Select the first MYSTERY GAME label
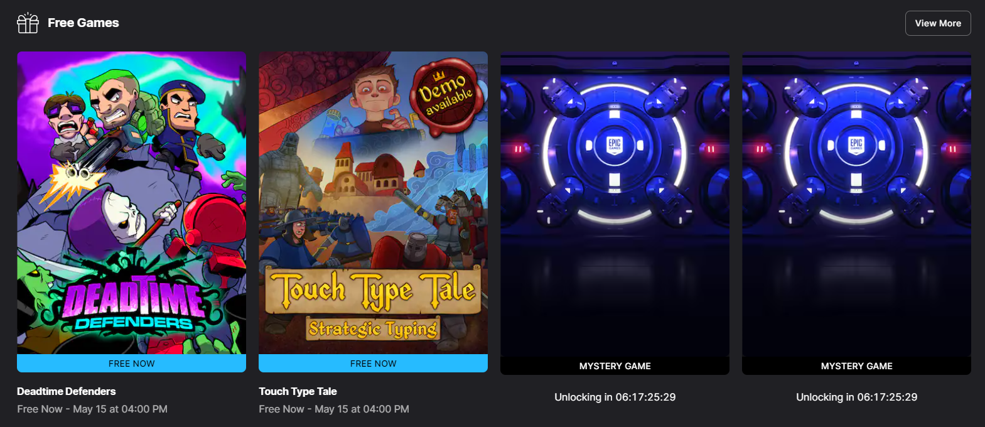985x427 pixels. [615, 366]
